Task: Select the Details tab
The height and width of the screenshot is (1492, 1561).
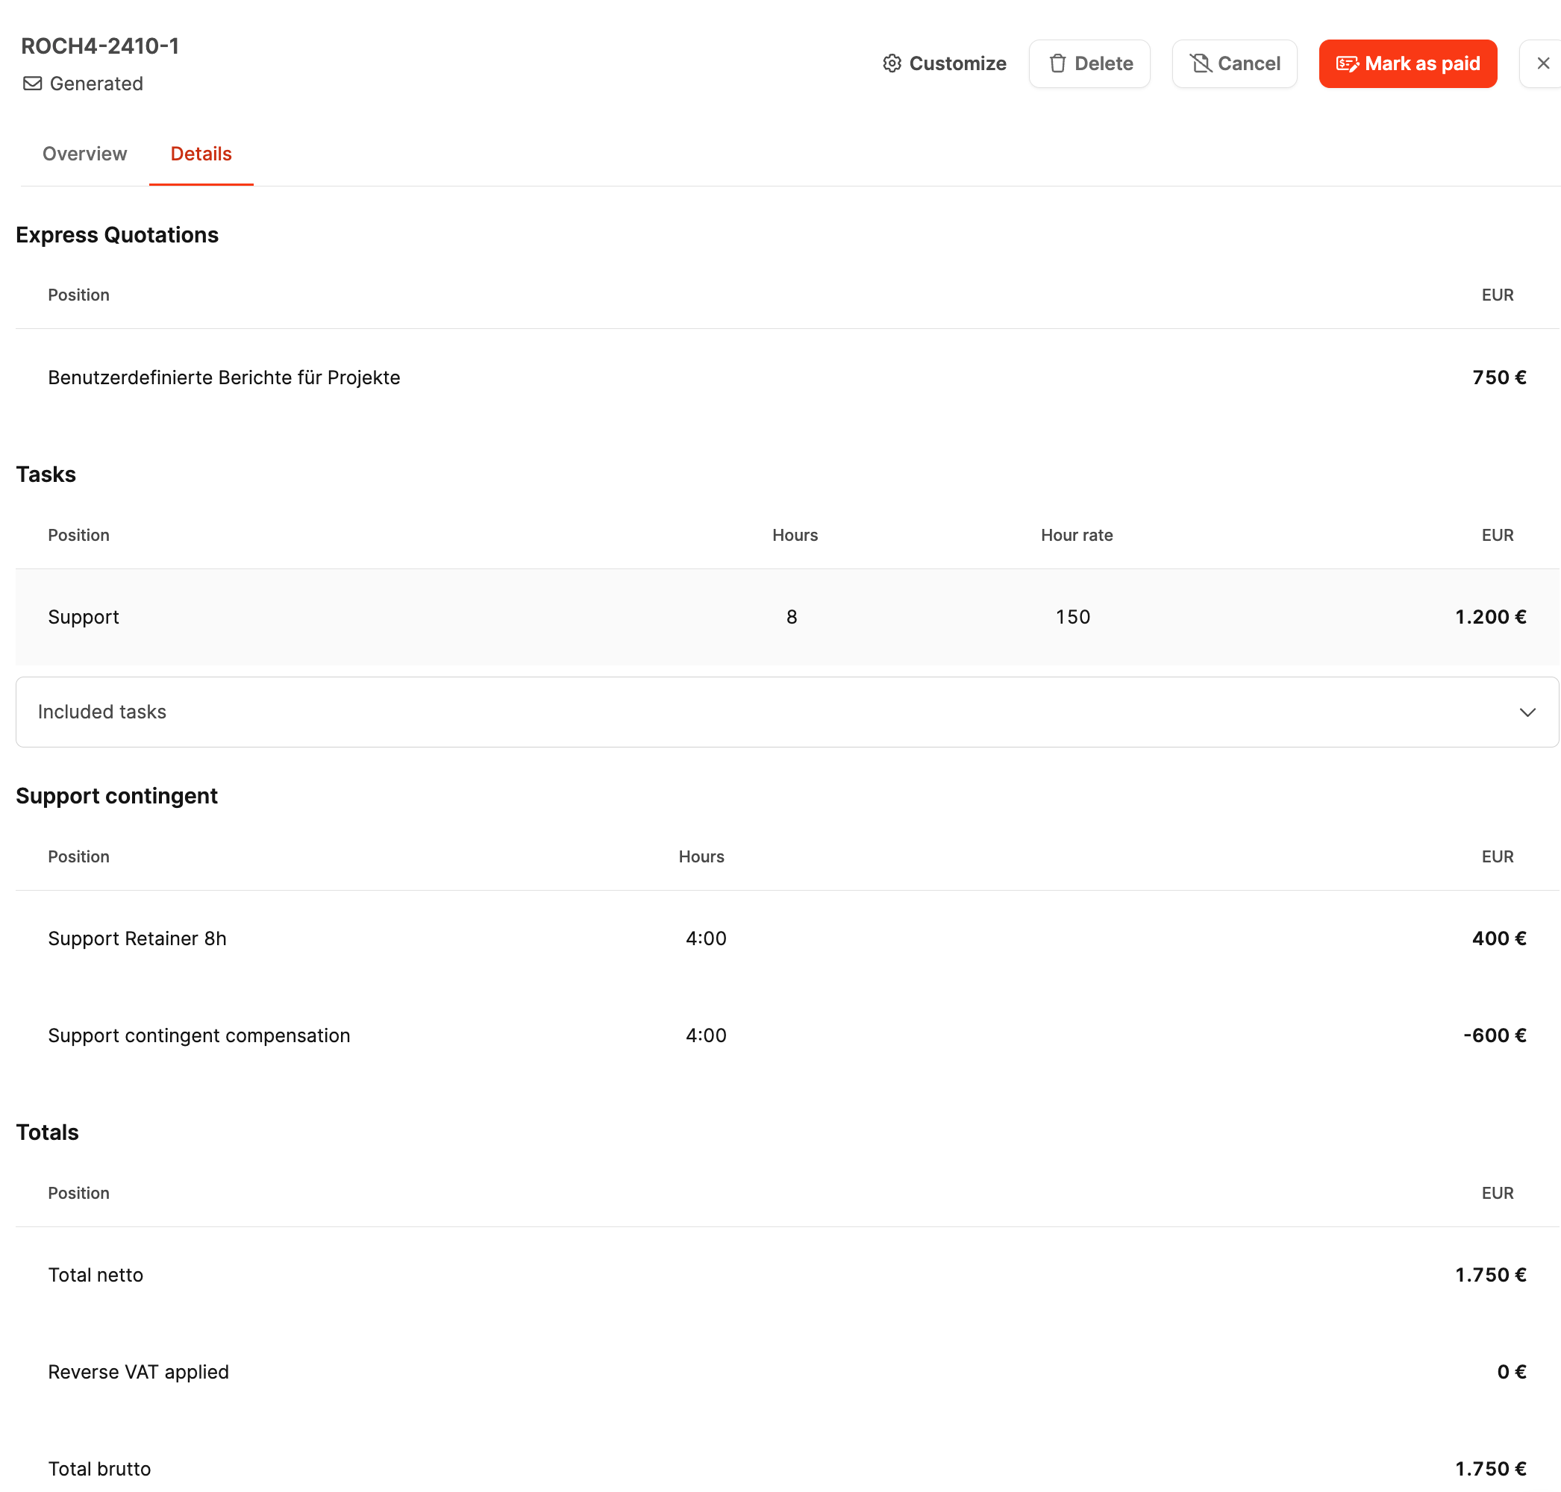Action: (x=201, y=154)
